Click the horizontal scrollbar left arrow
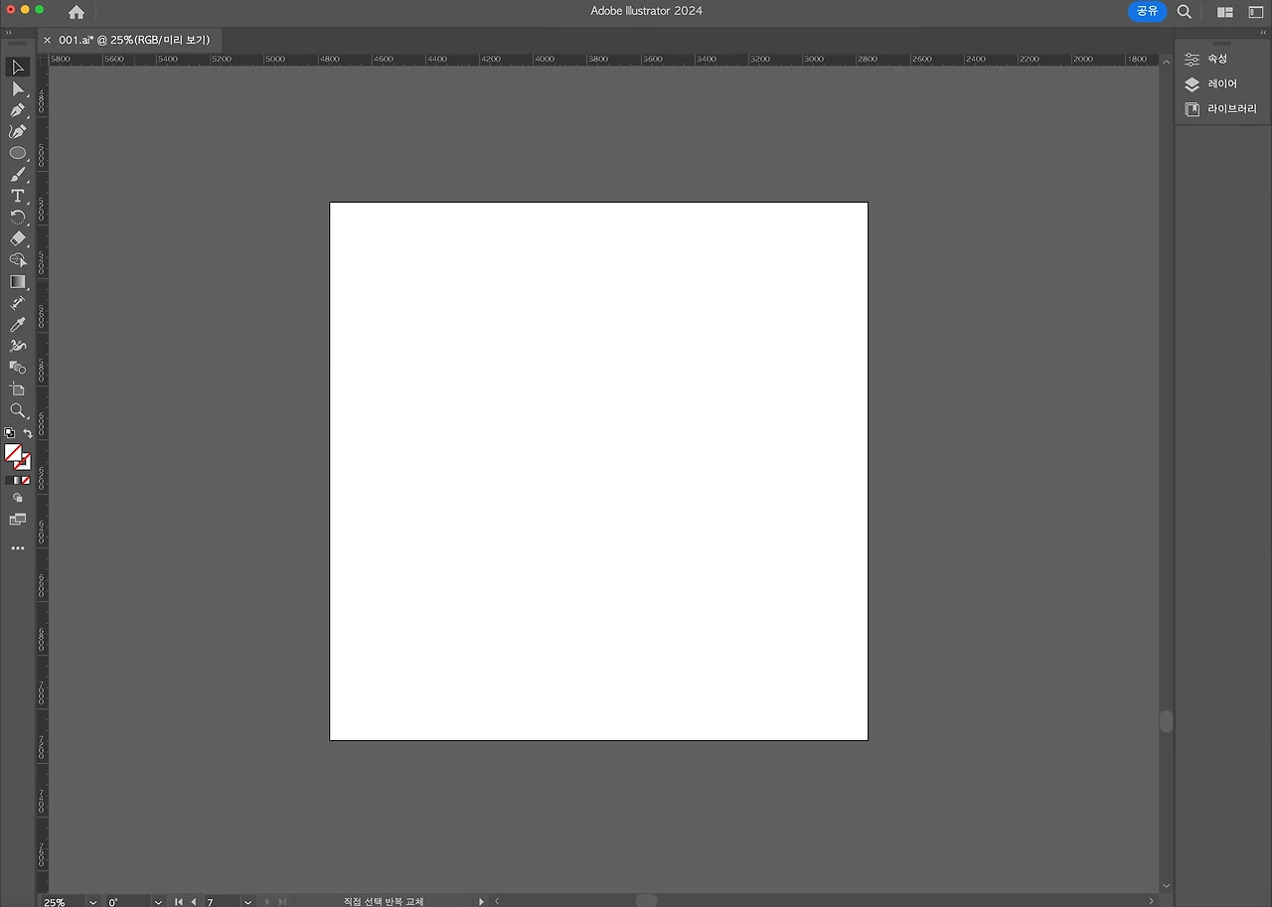This screenshot has width=1272, height=907. [x=497, y=901]
